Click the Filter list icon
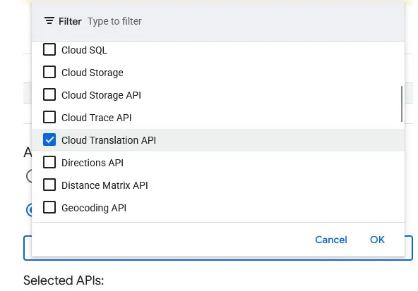The width and height of the screenshot is (418, 291). click(x=49, y=20)
